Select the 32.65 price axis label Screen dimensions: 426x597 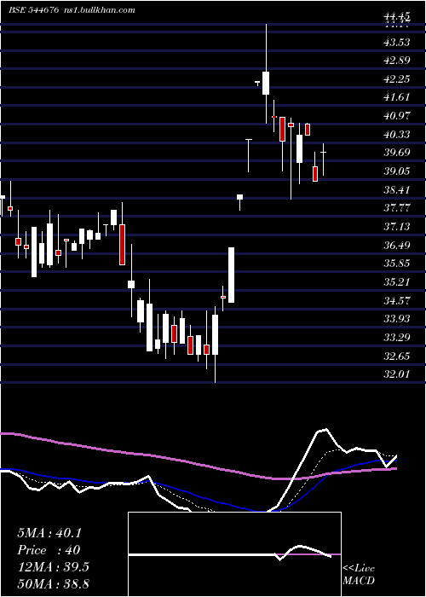tap(397, 356)
